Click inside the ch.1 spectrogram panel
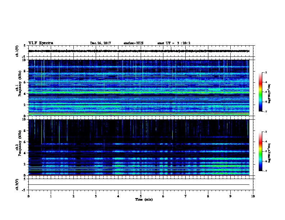 [x=139, y=88]
